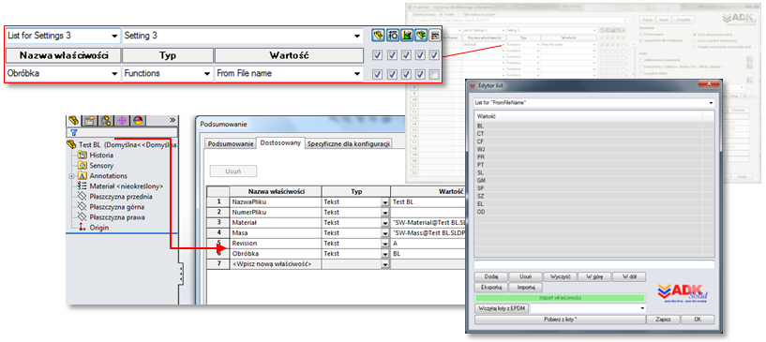The width and height of the screenshot is (766, 342).
Task: Click the Eksportuj button
Action: 491,288
